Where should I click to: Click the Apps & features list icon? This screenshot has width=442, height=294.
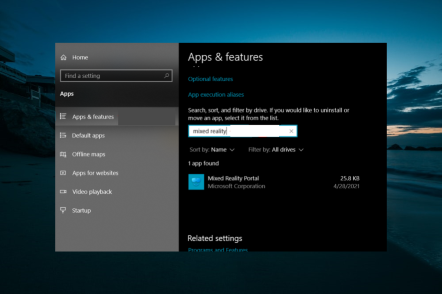pyautogui.click(x=63, y=116)
